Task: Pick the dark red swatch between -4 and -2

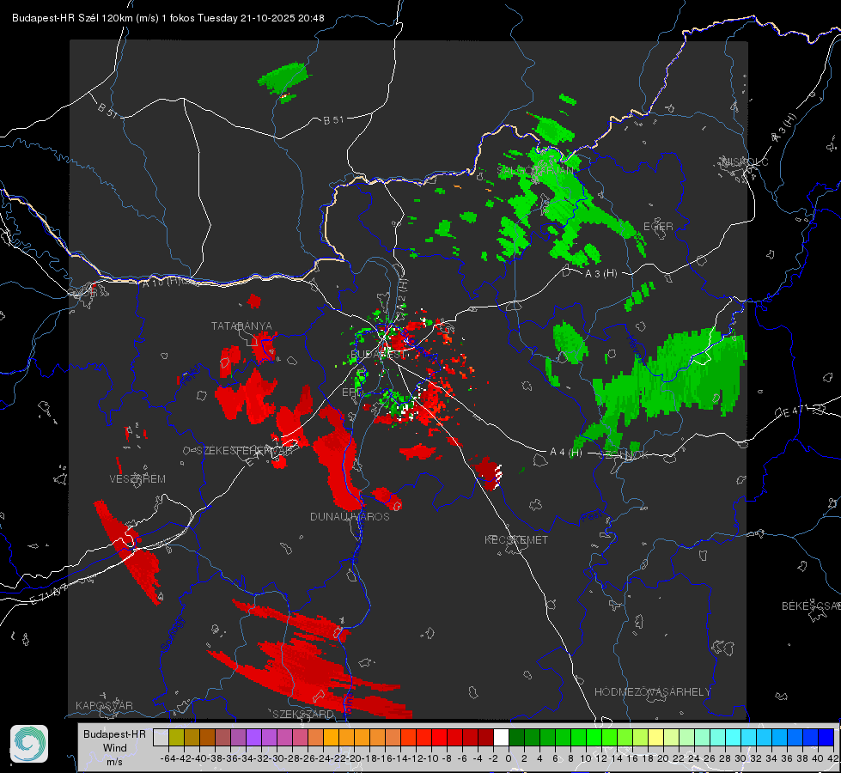Action: coord(485,737)
